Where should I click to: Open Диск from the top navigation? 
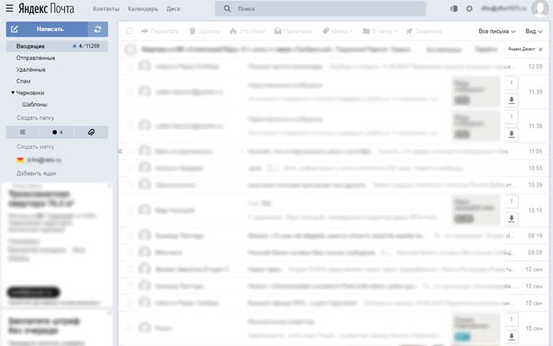[x=173, y=8]
